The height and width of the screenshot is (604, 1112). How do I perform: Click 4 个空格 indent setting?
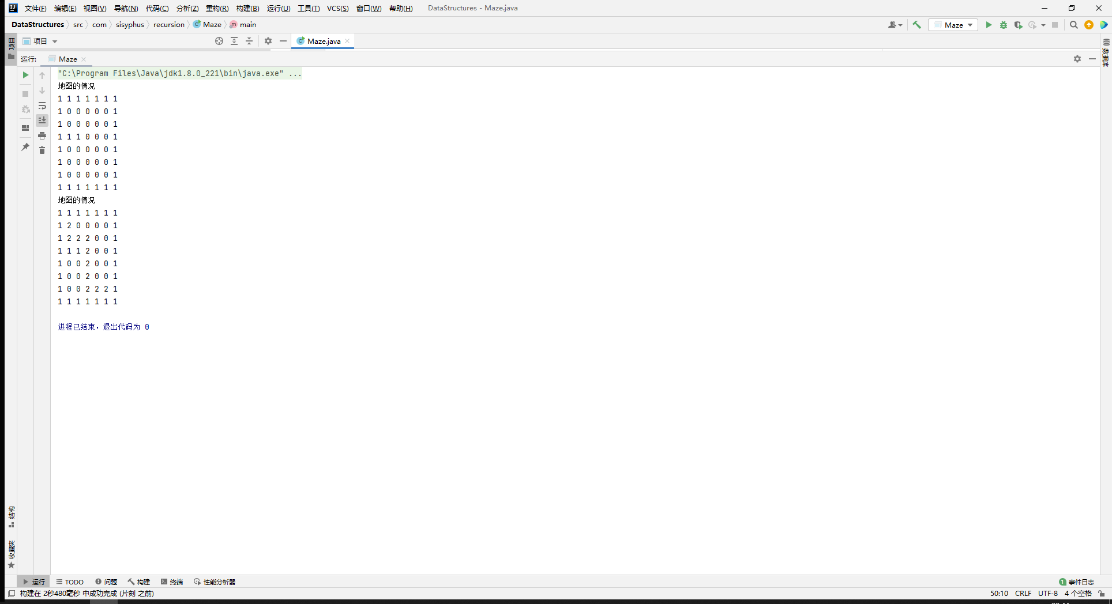tap(1078, 593)
